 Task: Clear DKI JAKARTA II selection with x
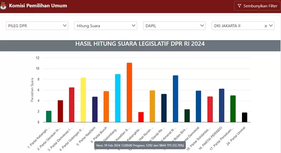266,26
